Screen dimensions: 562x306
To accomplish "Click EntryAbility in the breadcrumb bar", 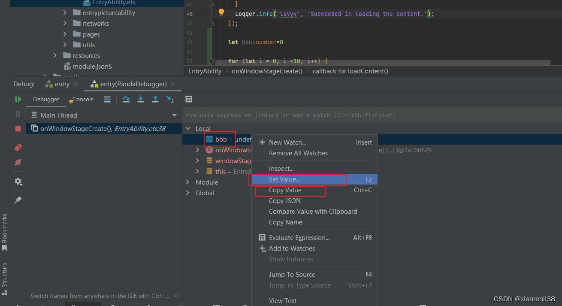I will point(205,71).
